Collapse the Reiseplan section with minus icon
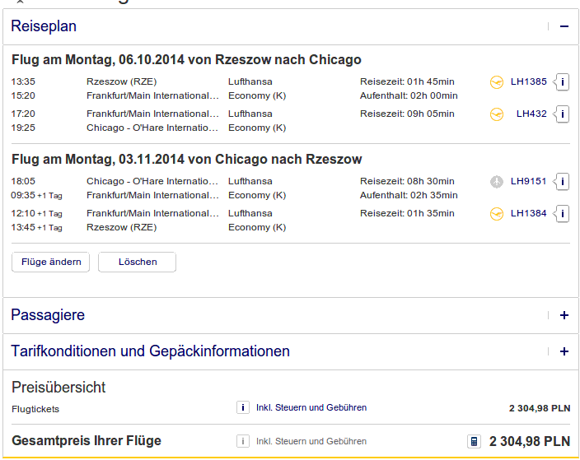The image size is (580, 460). (564, 26)
